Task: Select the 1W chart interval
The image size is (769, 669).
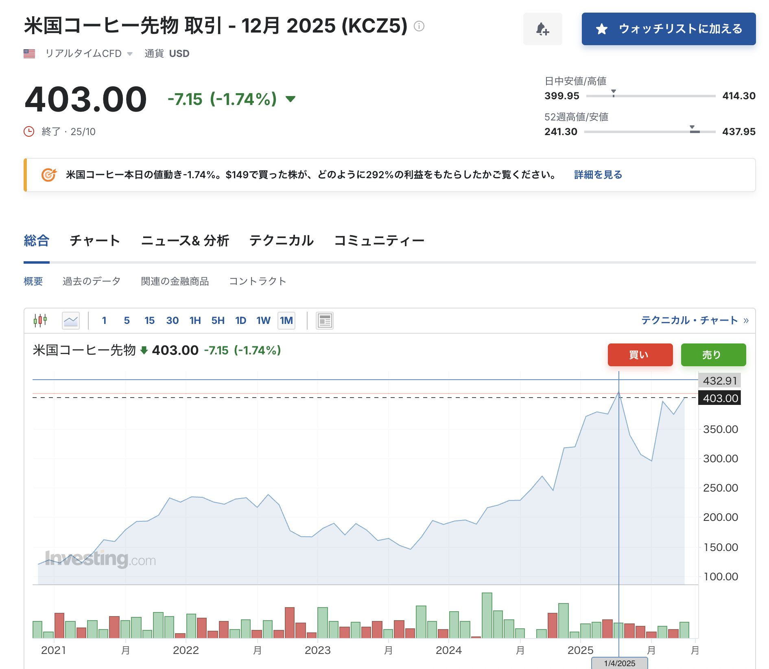Action: pos(263,320)
